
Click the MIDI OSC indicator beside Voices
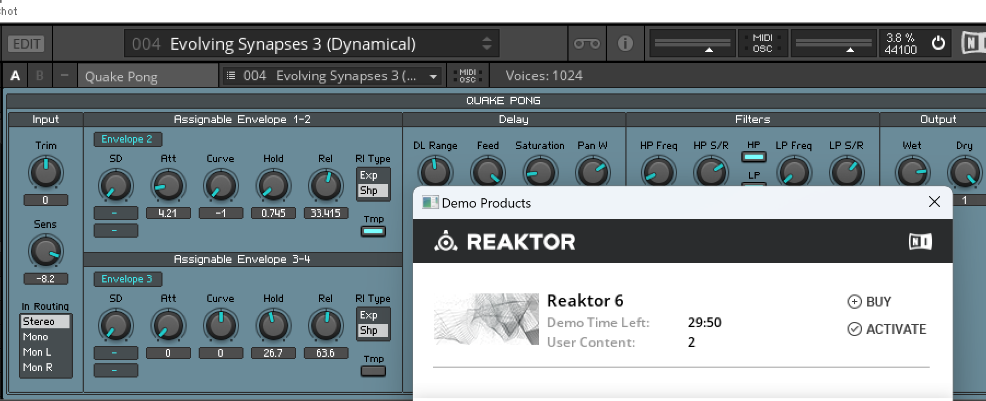468,76
